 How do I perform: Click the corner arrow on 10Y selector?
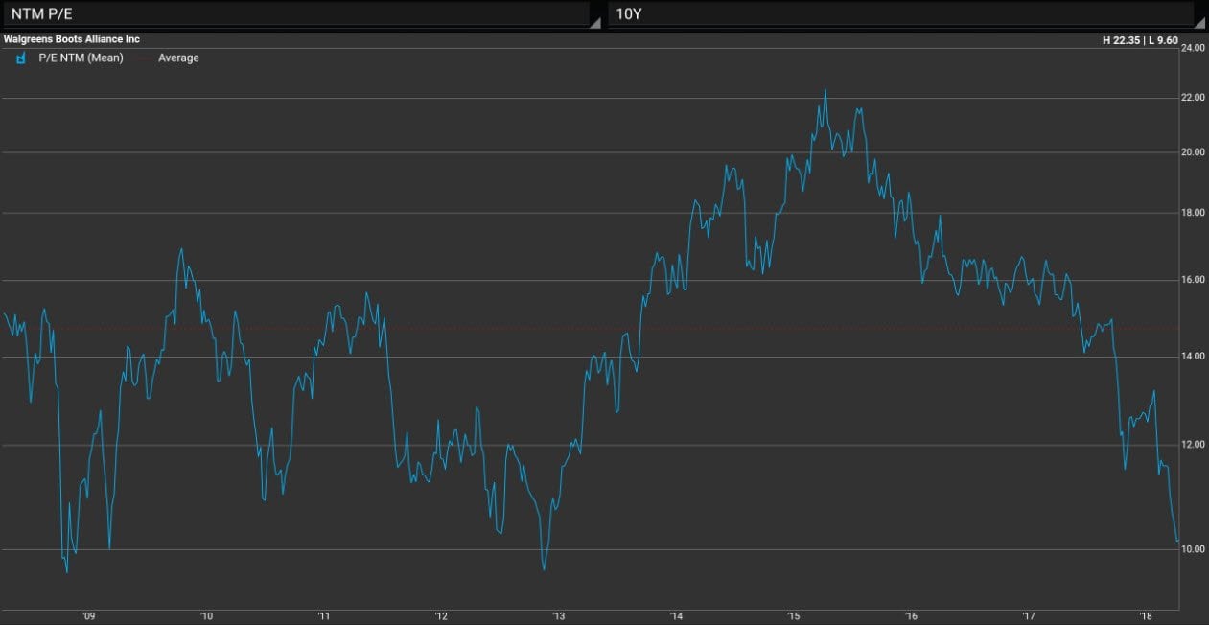coord(1198,23)
